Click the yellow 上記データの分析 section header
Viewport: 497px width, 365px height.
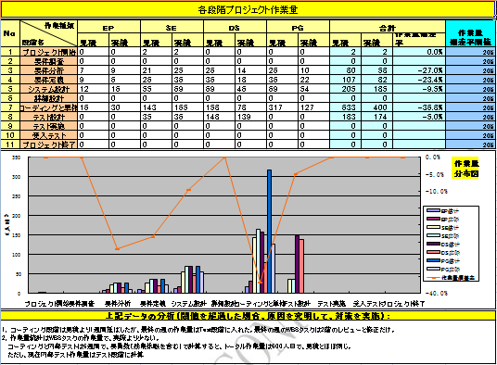[248, 316]
